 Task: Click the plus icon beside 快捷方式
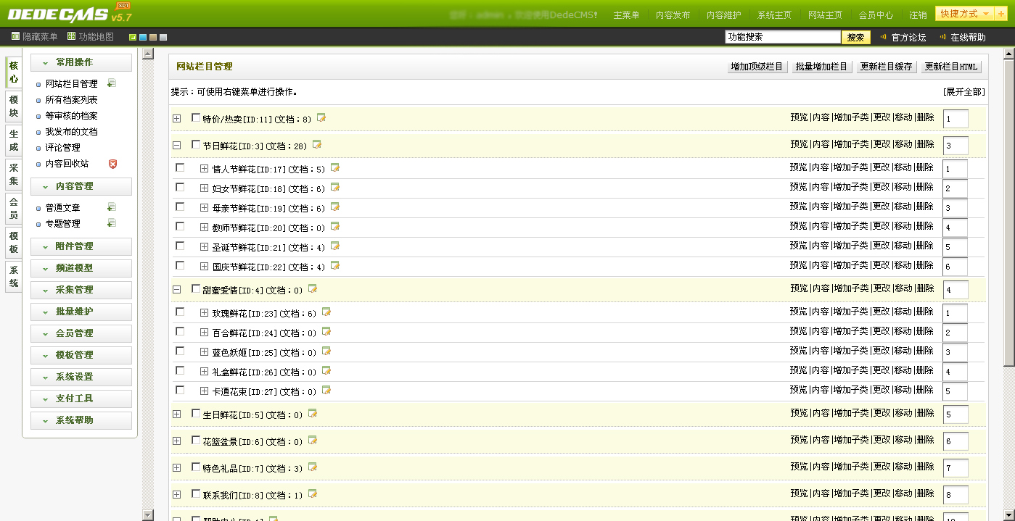1001,14
